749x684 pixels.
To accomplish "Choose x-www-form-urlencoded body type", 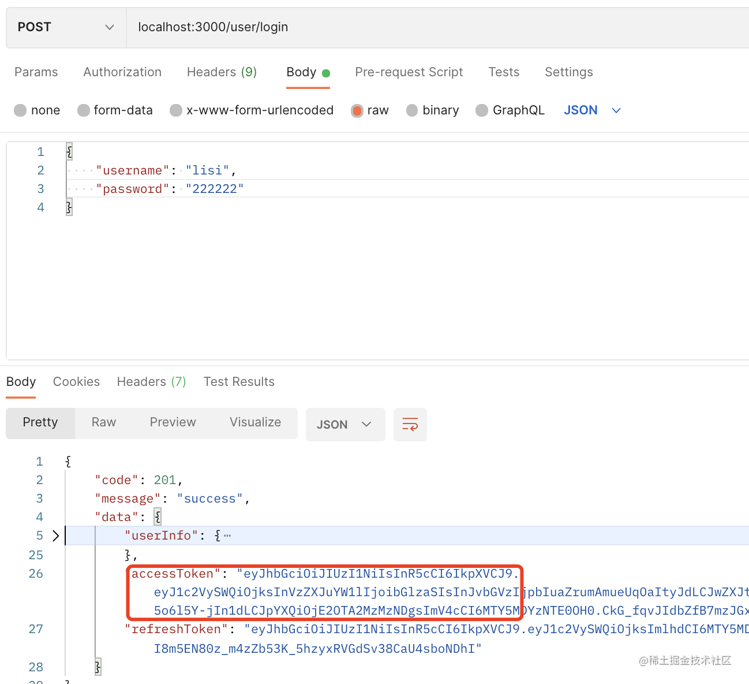I will pos(177,110).
